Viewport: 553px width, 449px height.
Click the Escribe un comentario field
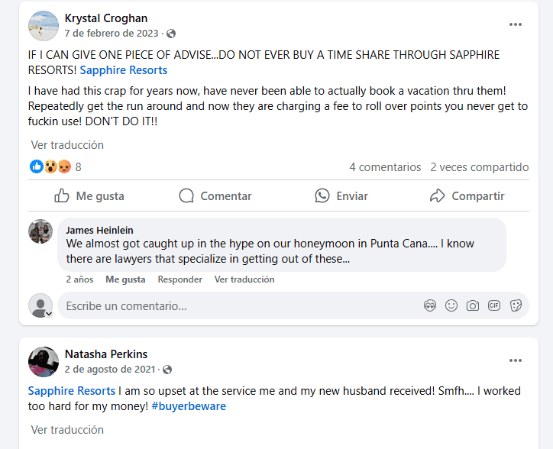click(229, 306)
